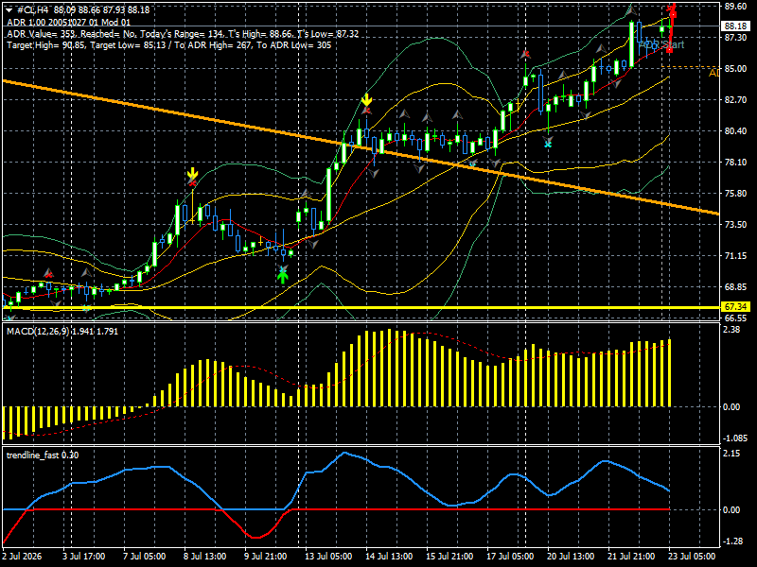The height and width of the screenshot is (567, 757).
Task: Select the upper red square handle of the trade line
Action: tap(673, 15)
